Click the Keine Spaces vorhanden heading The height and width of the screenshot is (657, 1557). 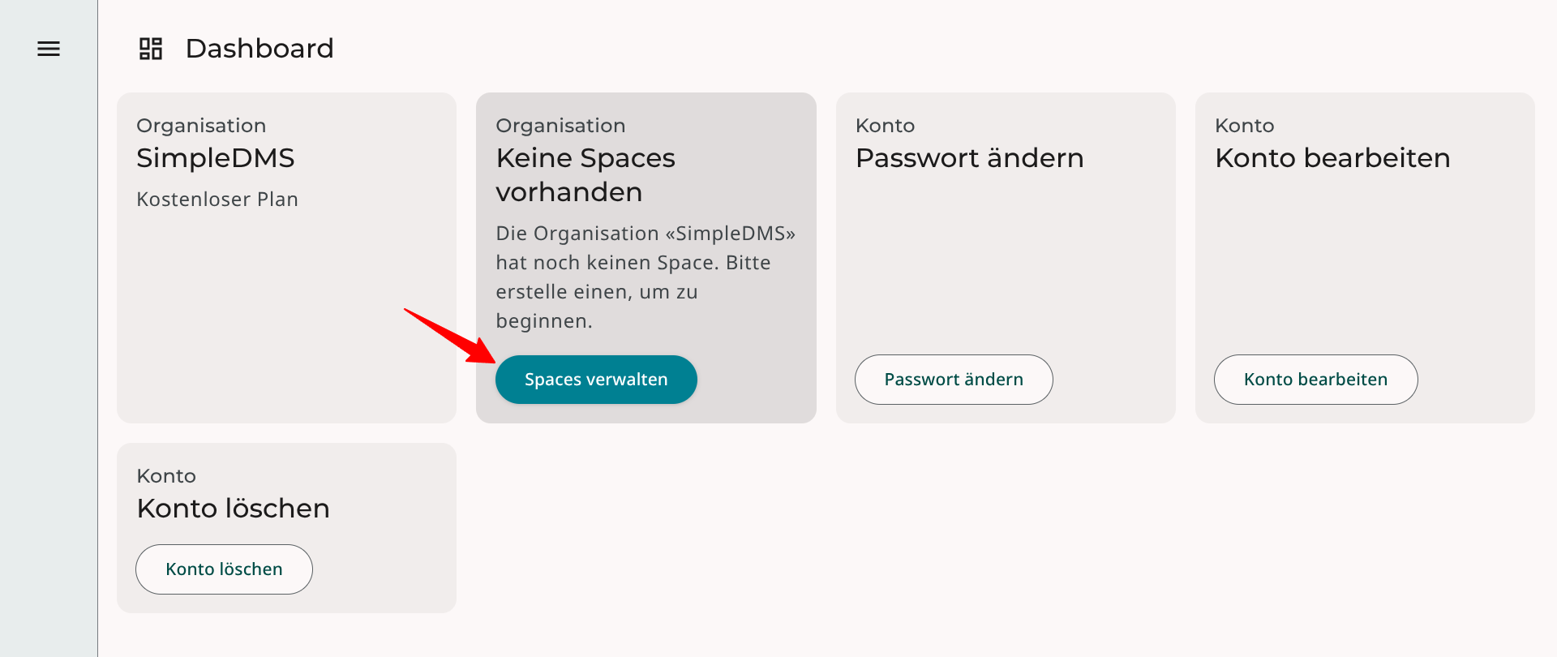coord(585,175)
